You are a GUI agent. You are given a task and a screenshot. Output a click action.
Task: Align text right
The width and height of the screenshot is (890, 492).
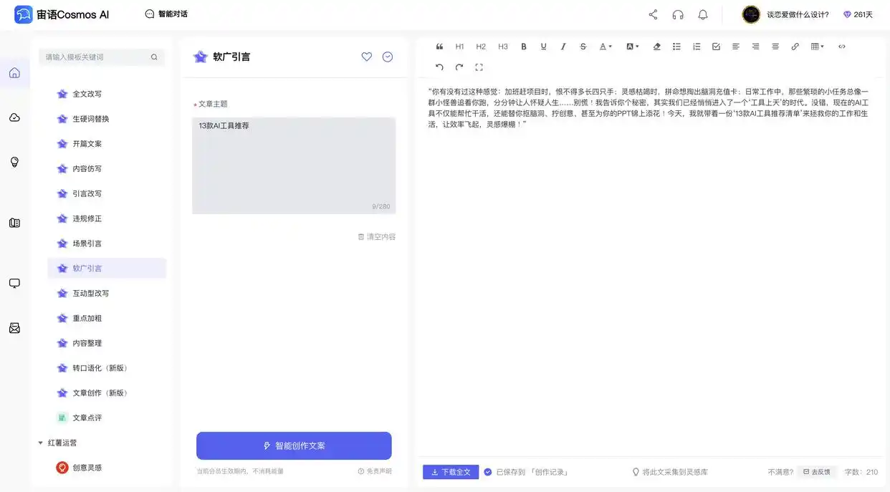click(755, 47)
